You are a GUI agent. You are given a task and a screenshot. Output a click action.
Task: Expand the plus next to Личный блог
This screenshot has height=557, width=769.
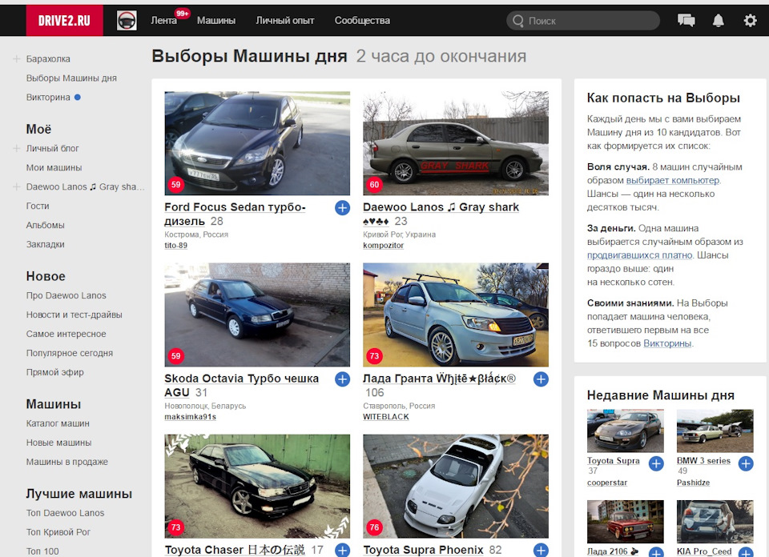[x=16, y=148]
